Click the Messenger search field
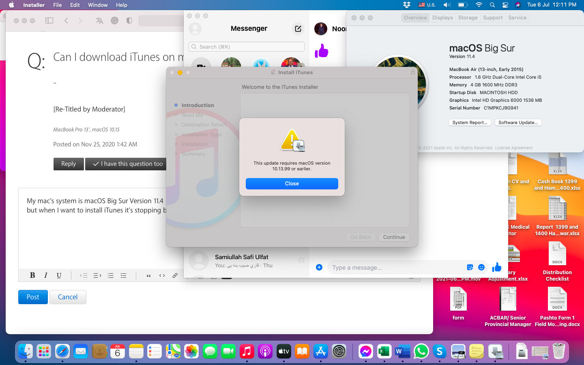This screenshot has width=584, height=365. 247,47
